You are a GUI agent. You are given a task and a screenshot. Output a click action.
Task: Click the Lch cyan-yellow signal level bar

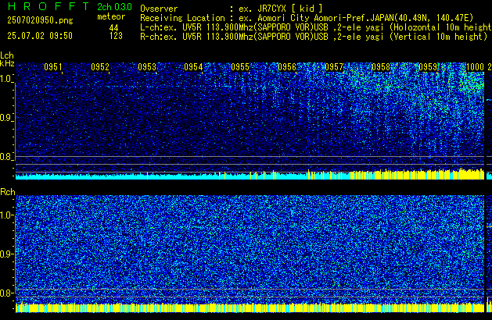point(250,174)
